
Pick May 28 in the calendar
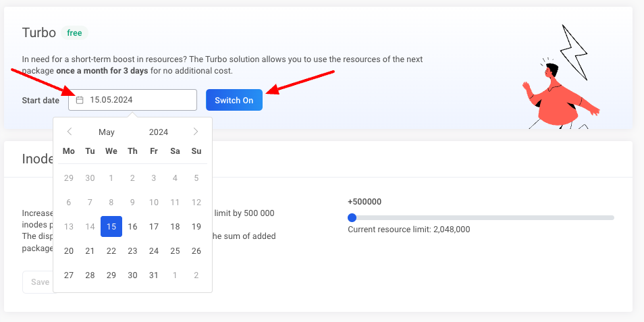click(90, 275)
